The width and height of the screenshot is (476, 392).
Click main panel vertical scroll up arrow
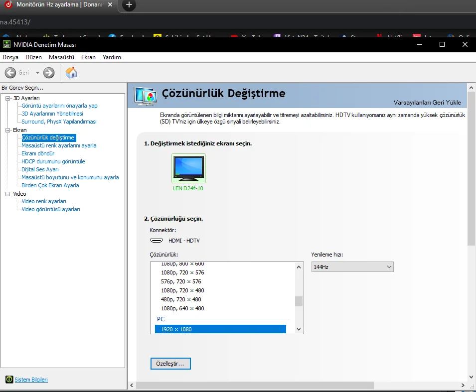(x=471, y=88)
